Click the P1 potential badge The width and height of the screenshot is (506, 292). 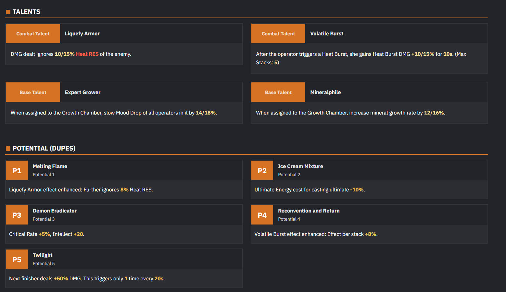point(17,171)
